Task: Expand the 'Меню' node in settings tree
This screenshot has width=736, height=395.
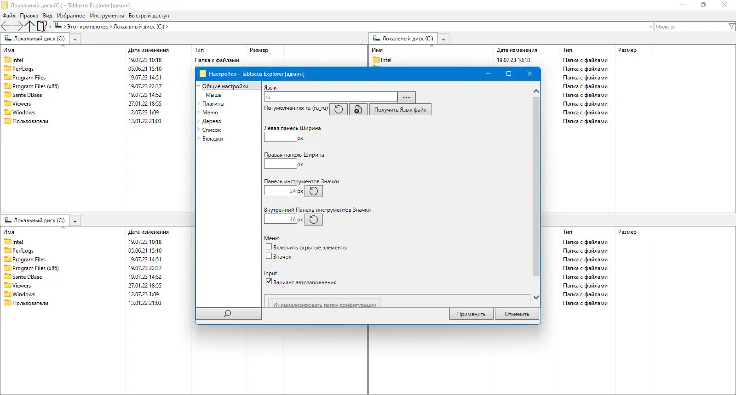Action: (199, 112)
